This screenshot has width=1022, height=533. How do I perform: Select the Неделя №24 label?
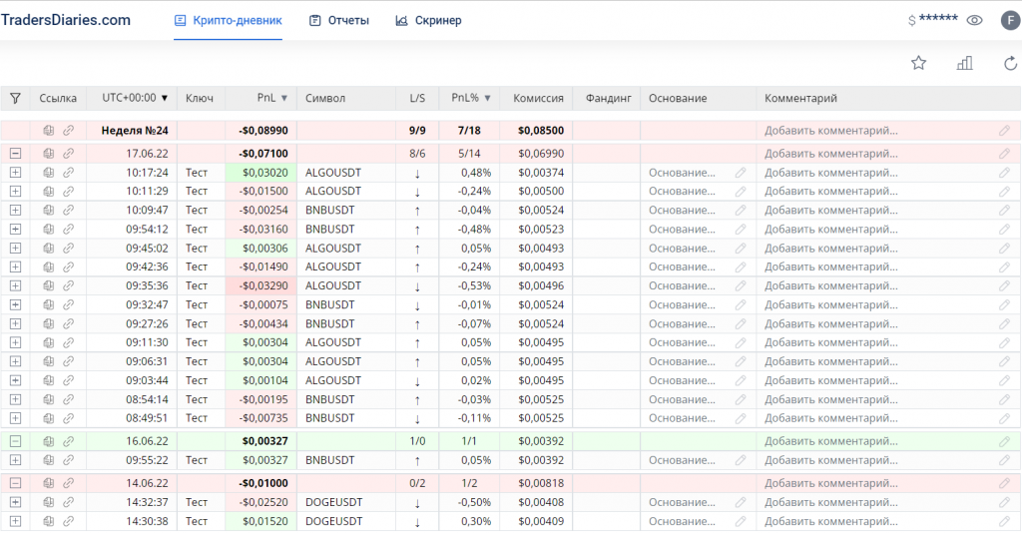click(x=135, y=131)
